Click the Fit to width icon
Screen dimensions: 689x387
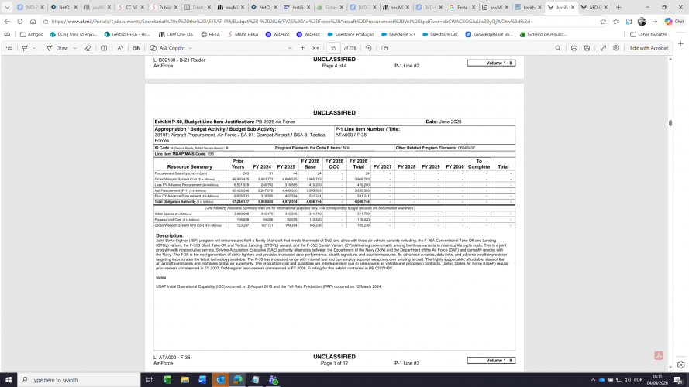click(x=316, y=48)
